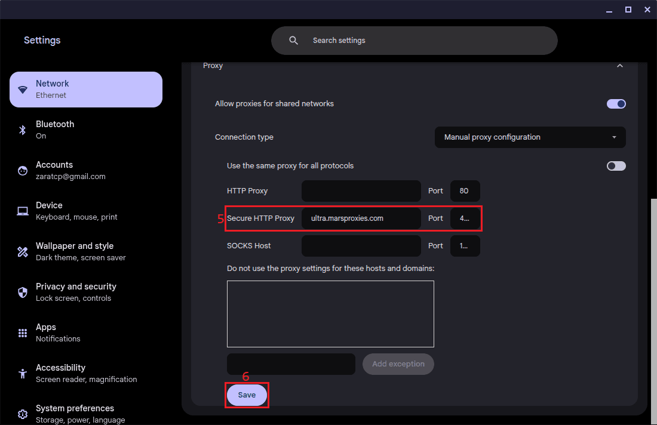657x425 pixels.
Task: Focus the SOCKS Host input field
Action: pyautogui.click(x=361, y=246)
